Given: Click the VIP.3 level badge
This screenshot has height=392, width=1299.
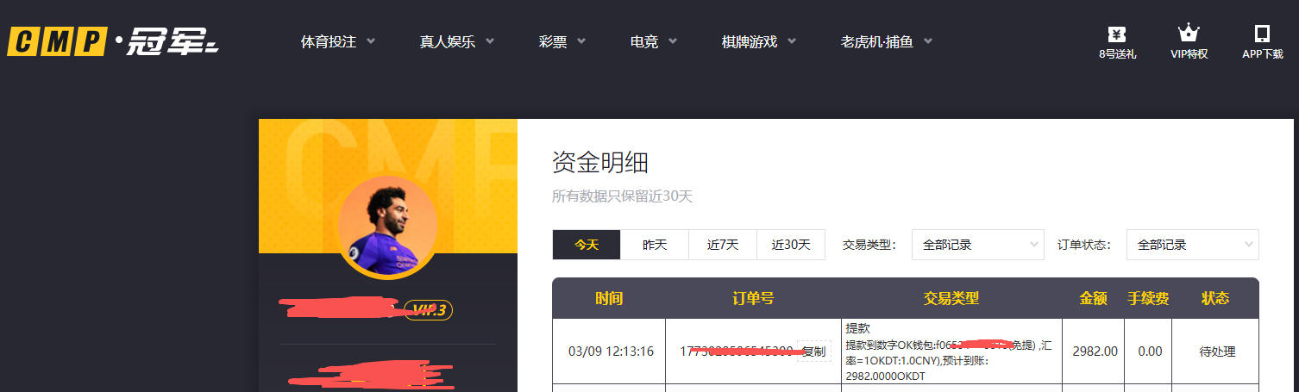Looking at the screenshot, I should click(x=429, y=310).
